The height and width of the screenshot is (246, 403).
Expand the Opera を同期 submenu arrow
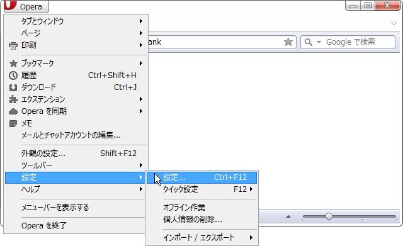pos(141,111)
